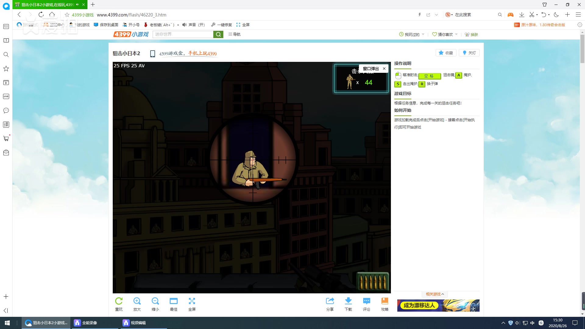Click the search input field on 4399
The image size is (585, 329).
pos(183,34)
